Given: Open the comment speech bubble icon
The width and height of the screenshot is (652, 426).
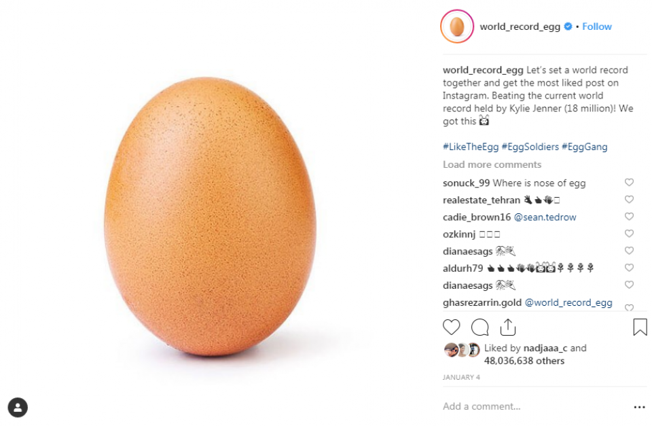Looking at the screenshot, I should coord(480,327).
